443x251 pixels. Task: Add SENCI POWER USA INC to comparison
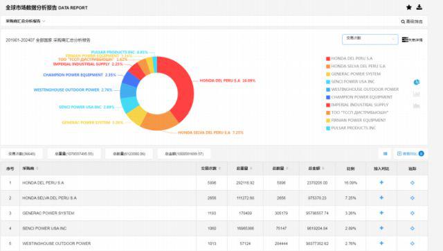[381, 228]
